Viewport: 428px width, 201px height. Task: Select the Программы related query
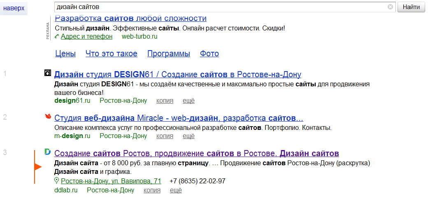[x=169, y=54]
